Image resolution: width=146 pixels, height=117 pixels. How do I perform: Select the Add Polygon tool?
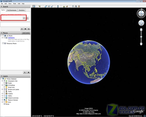pyautogui.click(x=46, y=6)
